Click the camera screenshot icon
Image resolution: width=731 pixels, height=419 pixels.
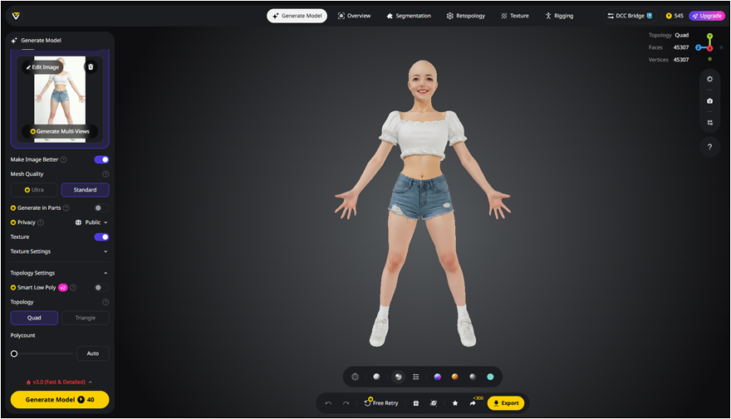pyautogui.click(x=709, y=101)
